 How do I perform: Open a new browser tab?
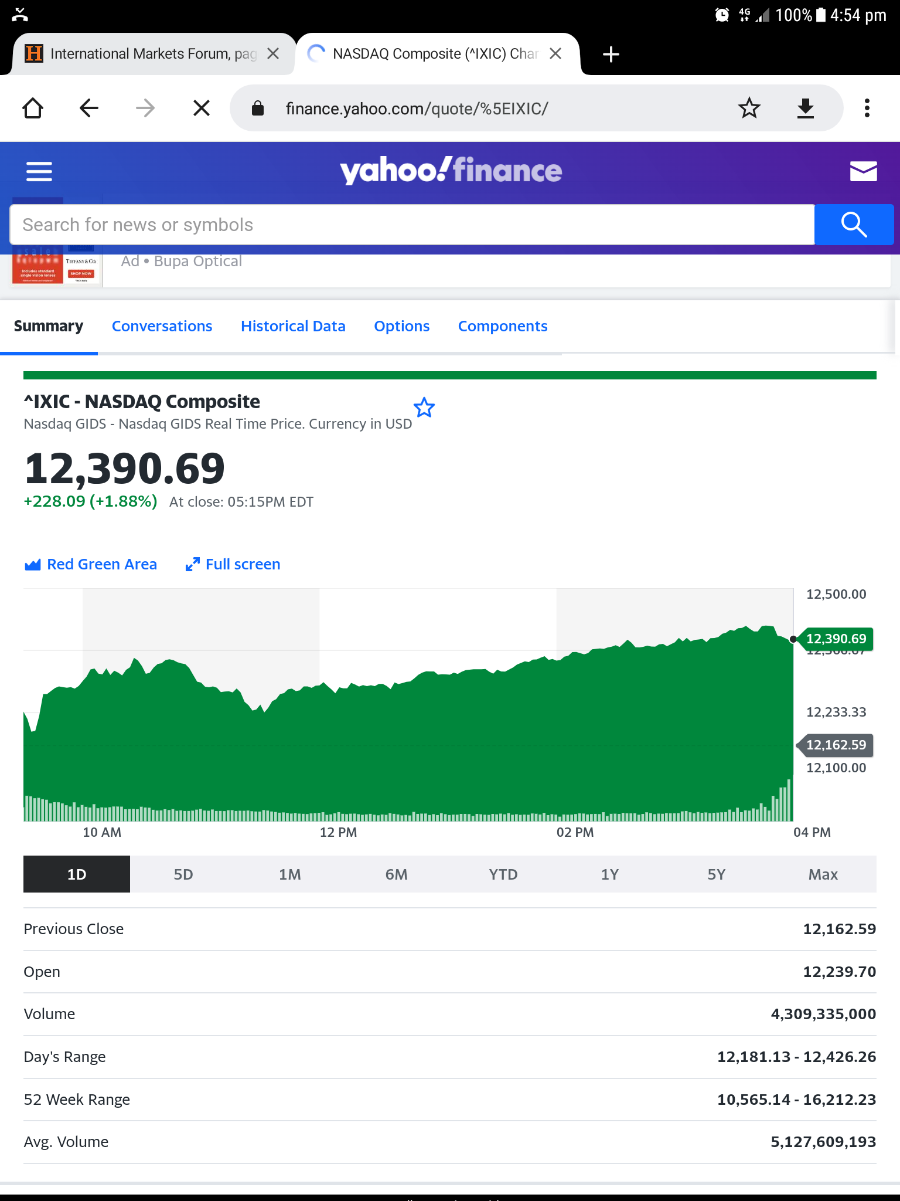[x=611, y=54]
